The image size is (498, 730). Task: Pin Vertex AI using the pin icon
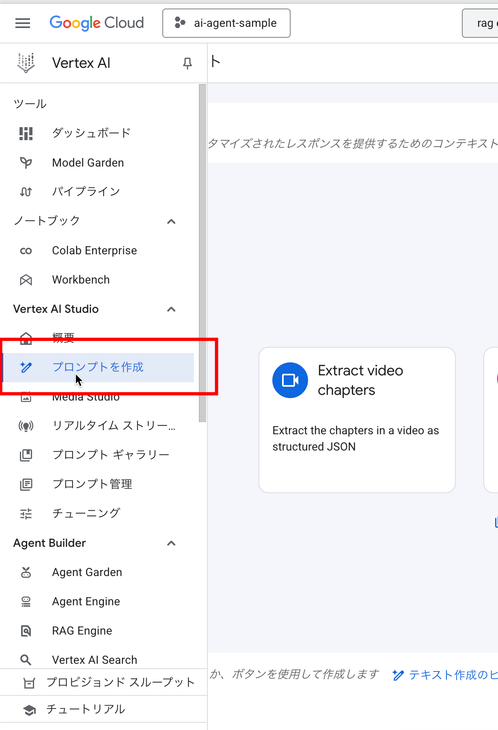(187, 63)
